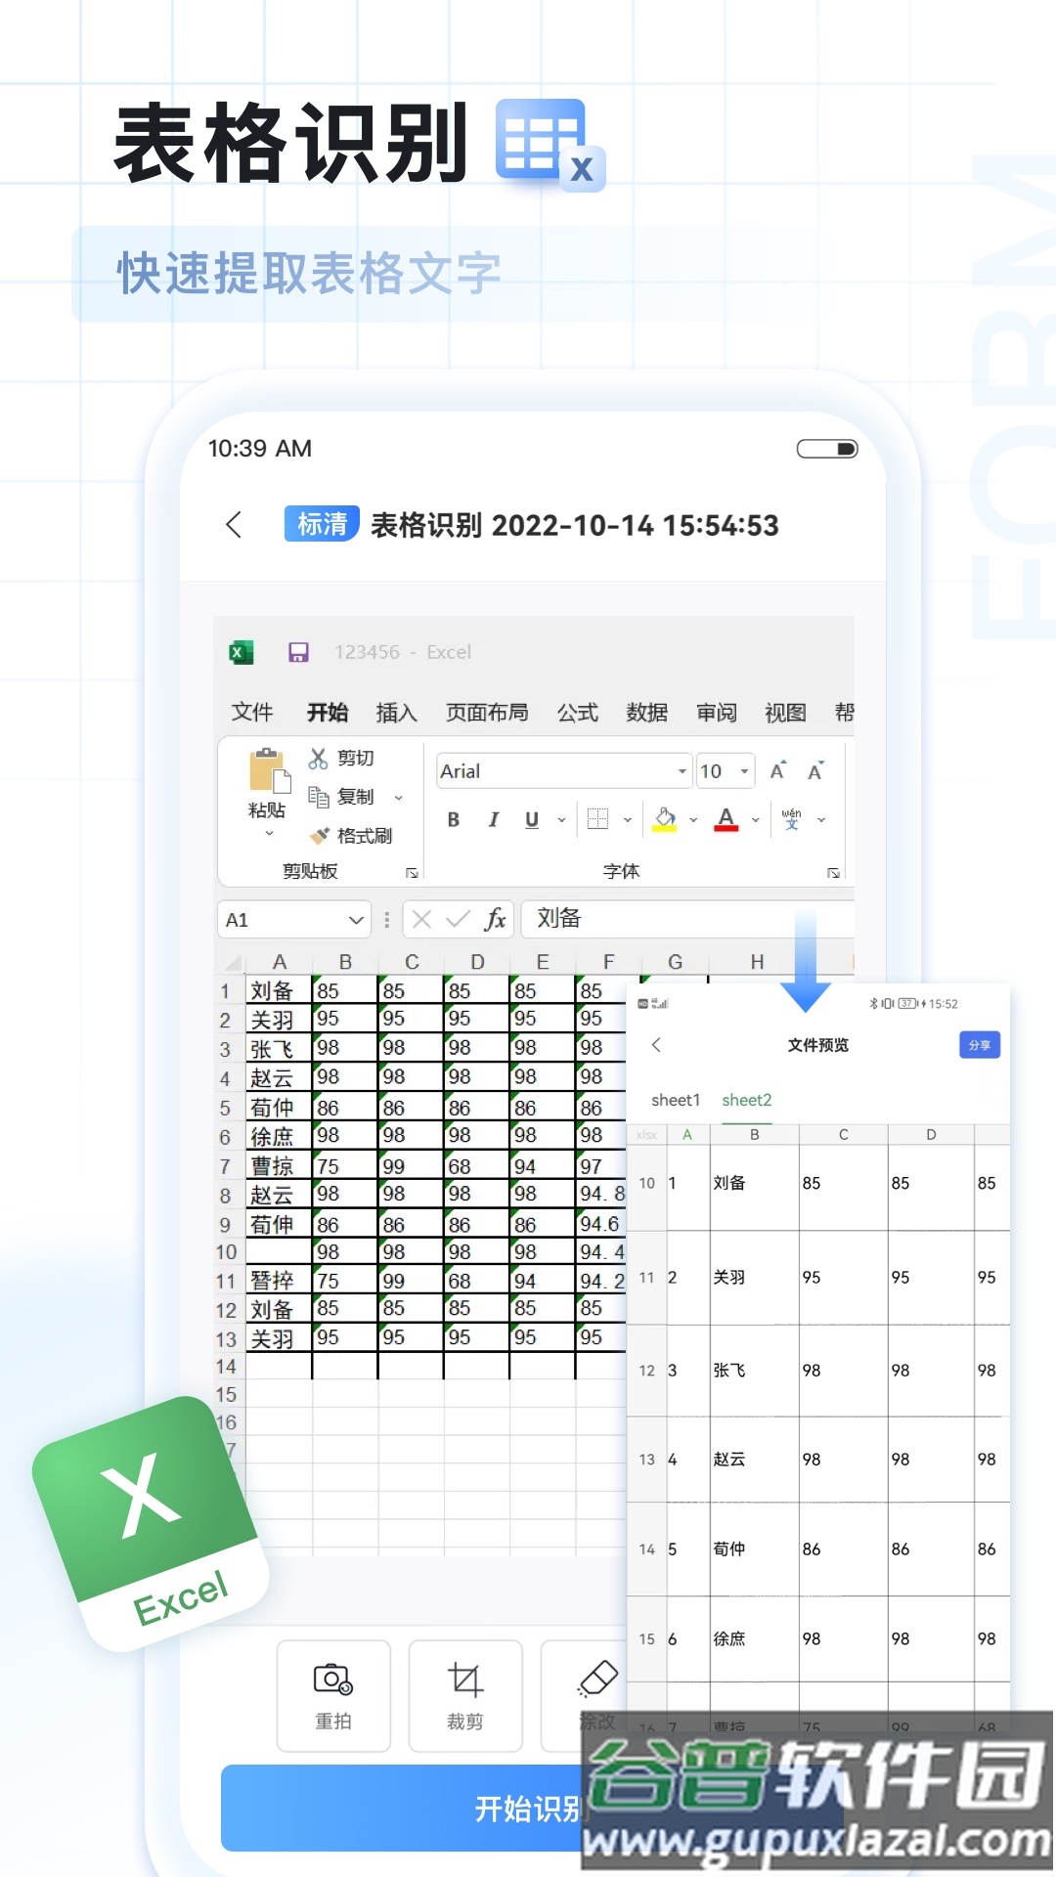Image resolution: width=1056 pixels, height=1877 pixels.
Task: Click the 格式刷 format painter
Action: (x=351, y=836)
